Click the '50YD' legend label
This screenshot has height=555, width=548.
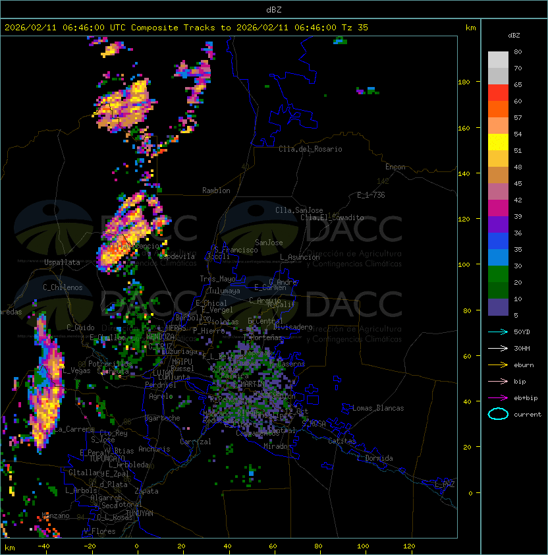pyautogui.click(x=522, y=332)
